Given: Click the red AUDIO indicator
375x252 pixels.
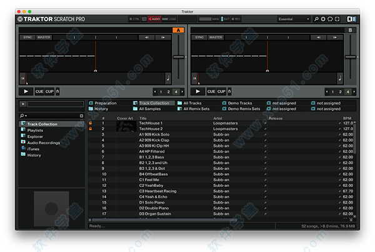Looking at the screenshot, I should [154, 19].
